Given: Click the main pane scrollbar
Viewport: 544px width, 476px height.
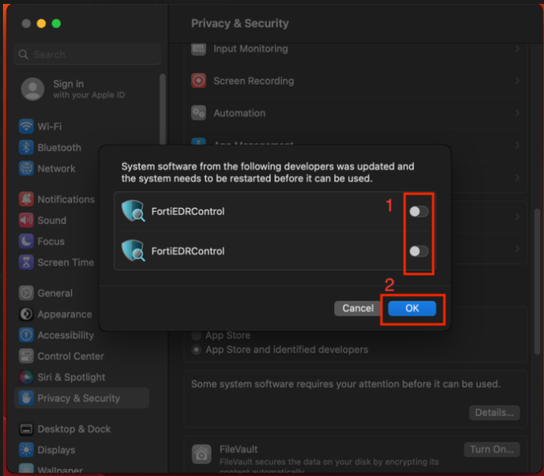Looking at the screenshot, I should tap(537, 282).
